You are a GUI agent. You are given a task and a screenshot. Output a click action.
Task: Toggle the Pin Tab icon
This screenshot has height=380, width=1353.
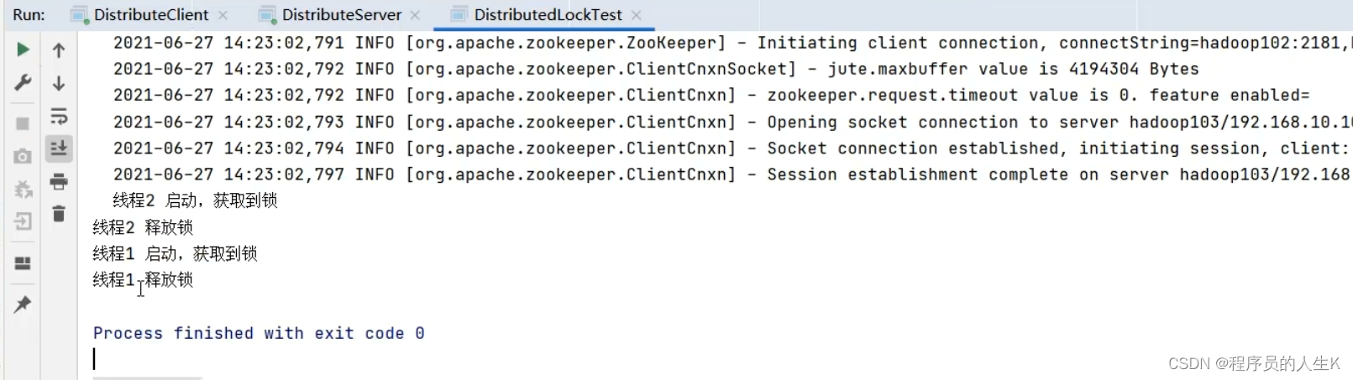point(23,304)
